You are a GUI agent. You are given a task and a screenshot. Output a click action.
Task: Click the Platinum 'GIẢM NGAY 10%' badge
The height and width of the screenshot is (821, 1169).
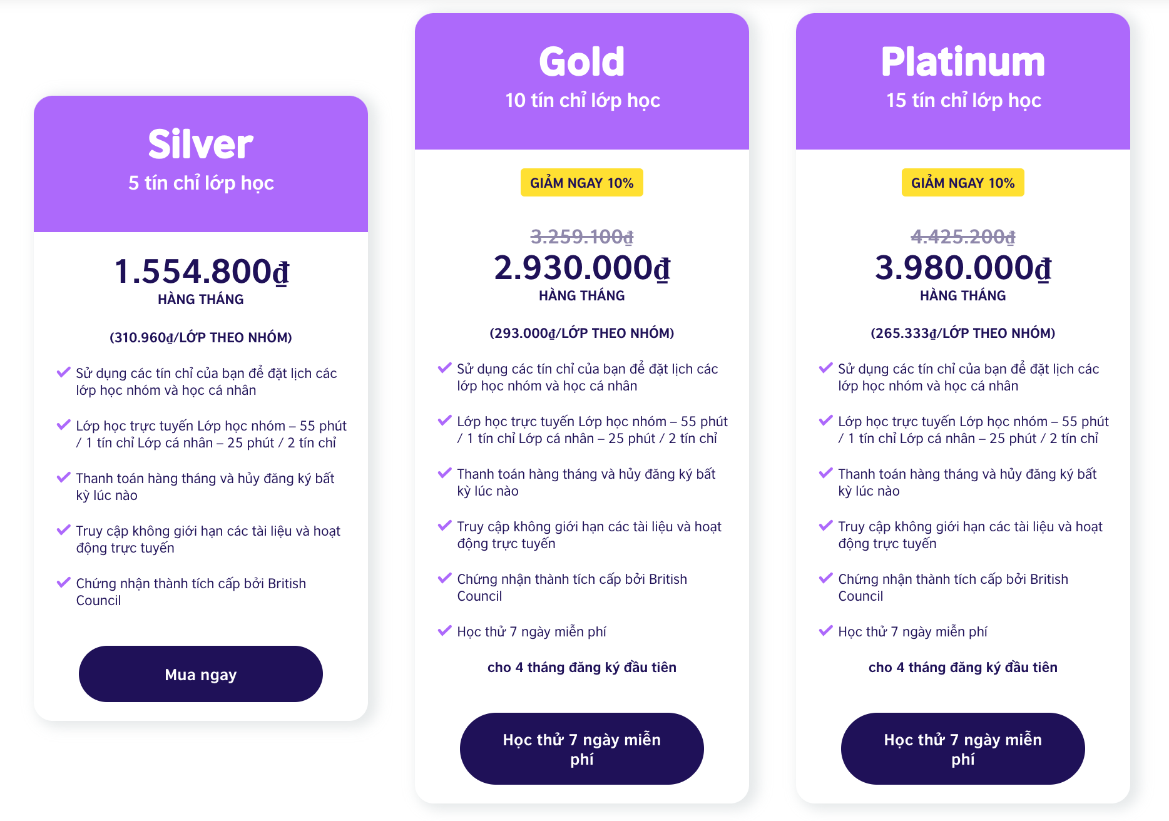coord(962,183)
